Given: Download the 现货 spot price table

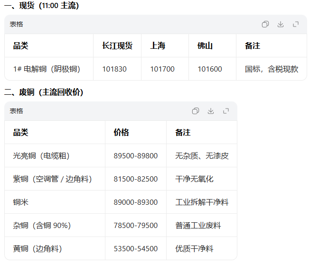Looking at the screenshot, I should click(281, 24).
